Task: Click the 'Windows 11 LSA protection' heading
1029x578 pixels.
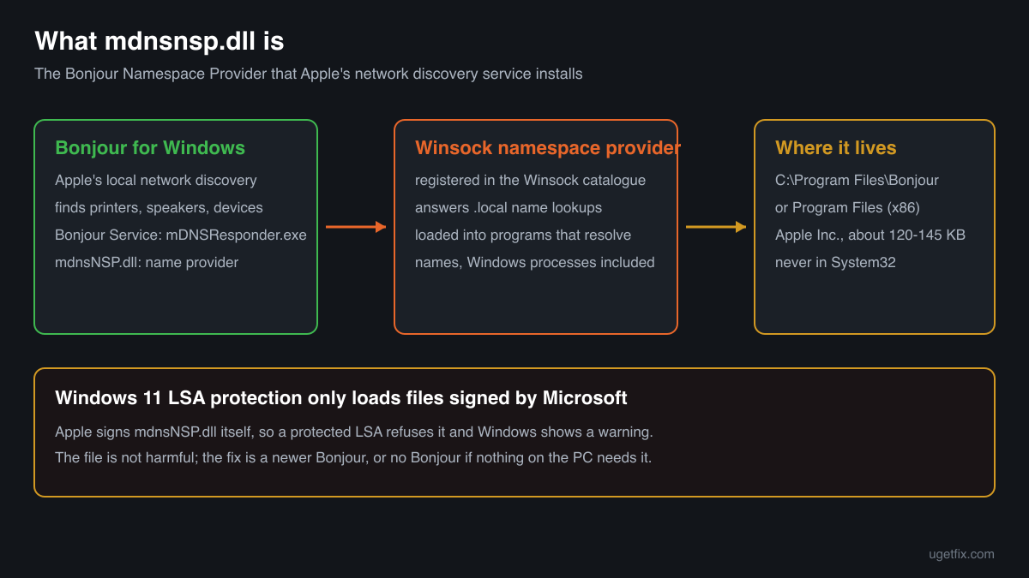Action: click(341, 397)
